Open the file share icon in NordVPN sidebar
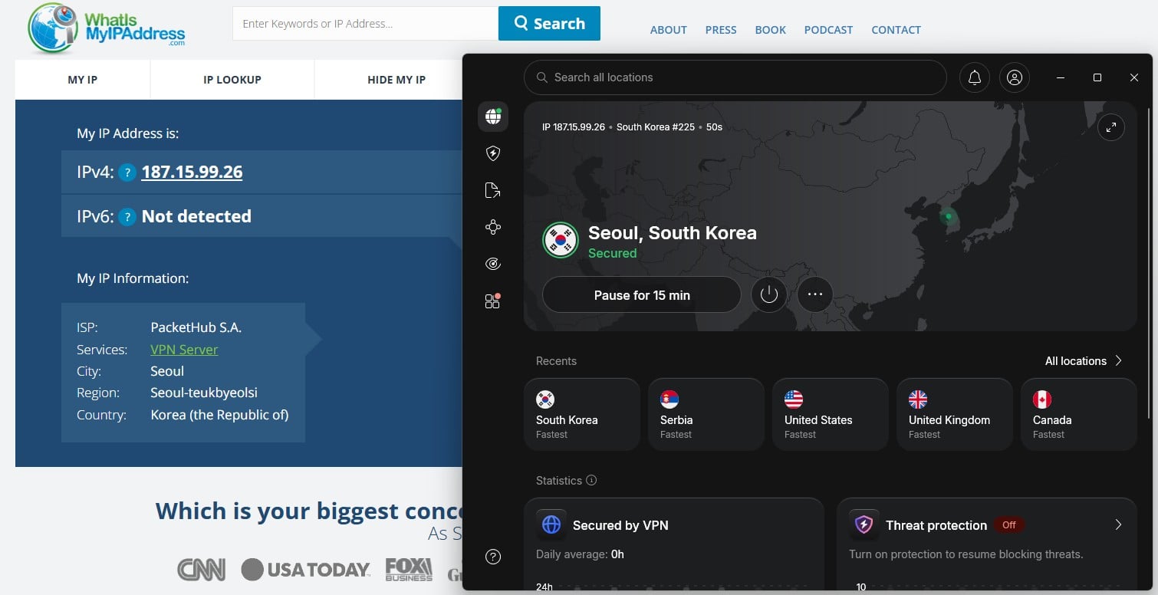This screenshot has height=595, width=1158. tap(493, 191)
